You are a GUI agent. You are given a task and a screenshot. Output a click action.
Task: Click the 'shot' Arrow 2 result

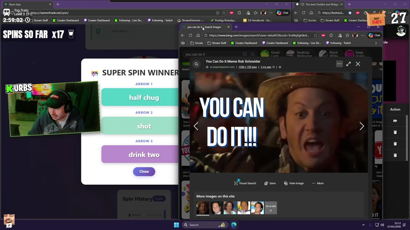click(x=140, y=126)
